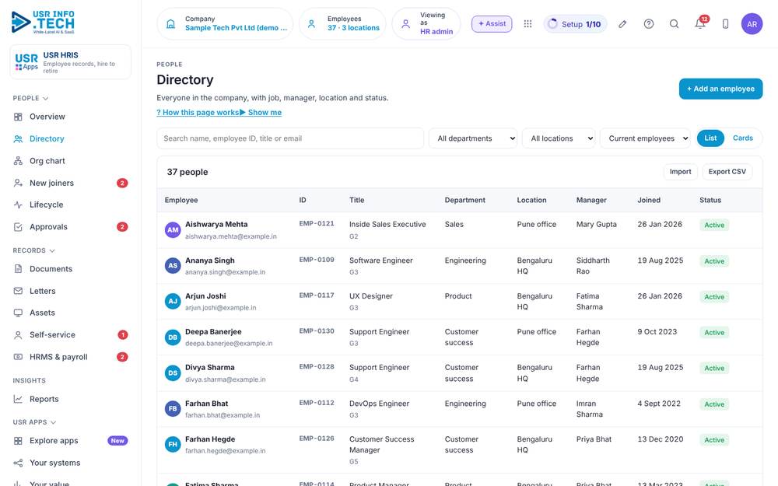Click Aishwarya Mehta's AM avatar
Screen dimensions: 778x486
point(173,230)
